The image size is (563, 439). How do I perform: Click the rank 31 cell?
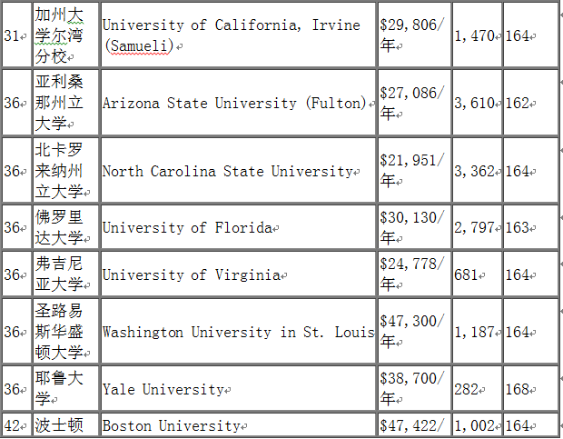click(x=15, y=35)
